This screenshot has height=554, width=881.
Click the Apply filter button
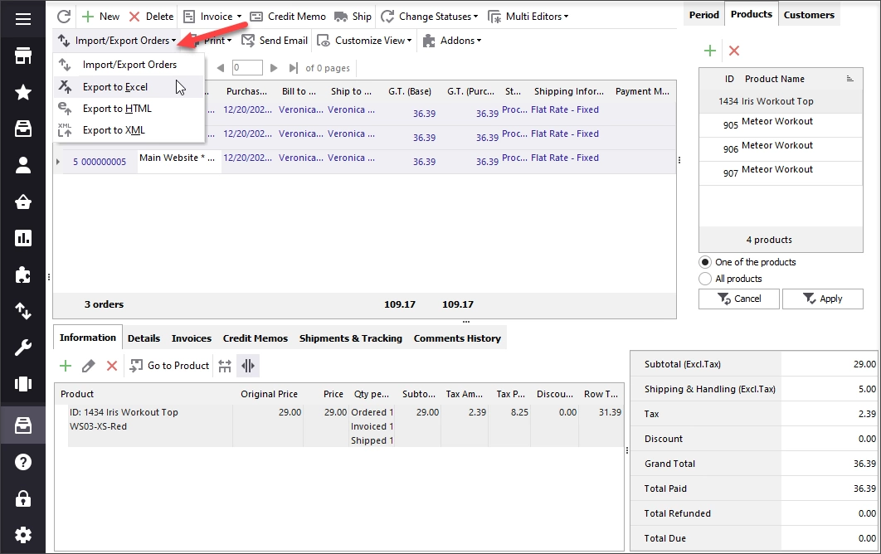(x=823, y=299)
